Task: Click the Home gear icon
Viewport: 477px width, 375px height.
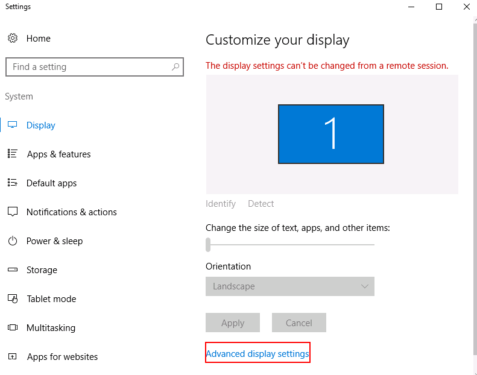Action: (13, 39)
